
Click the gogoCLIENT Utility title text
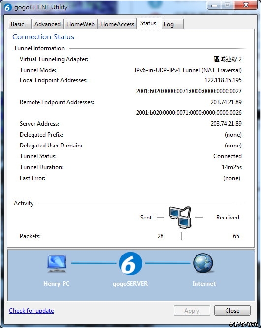tap(41, 7)
